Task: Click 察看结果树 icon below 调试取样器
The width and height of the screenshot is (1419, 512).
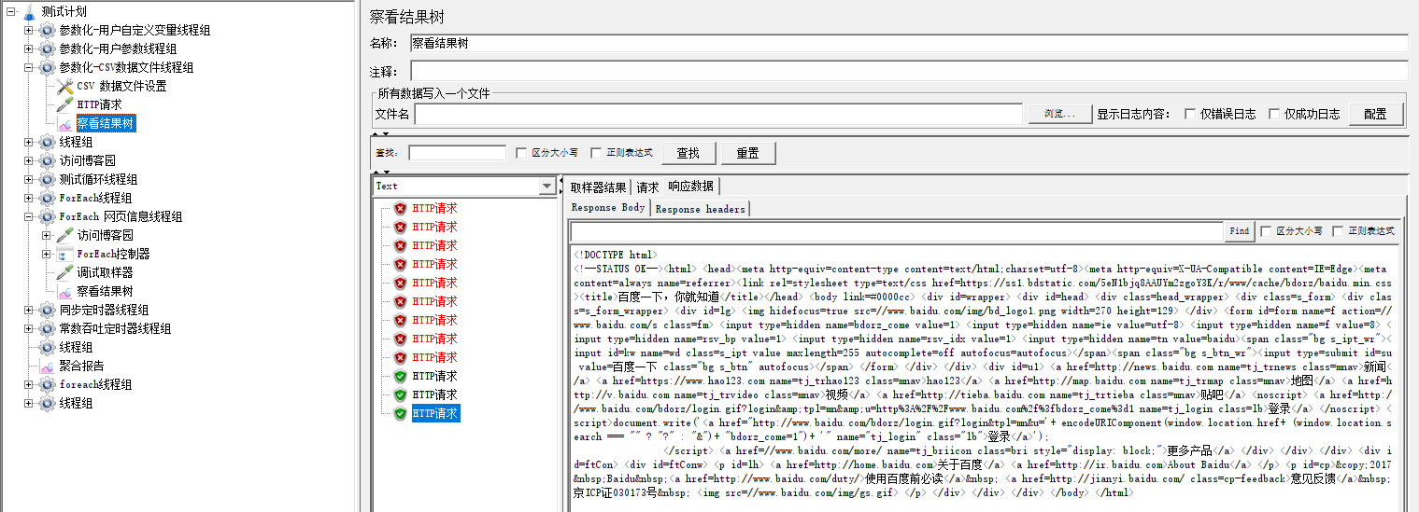Action: tap(64, 291)
